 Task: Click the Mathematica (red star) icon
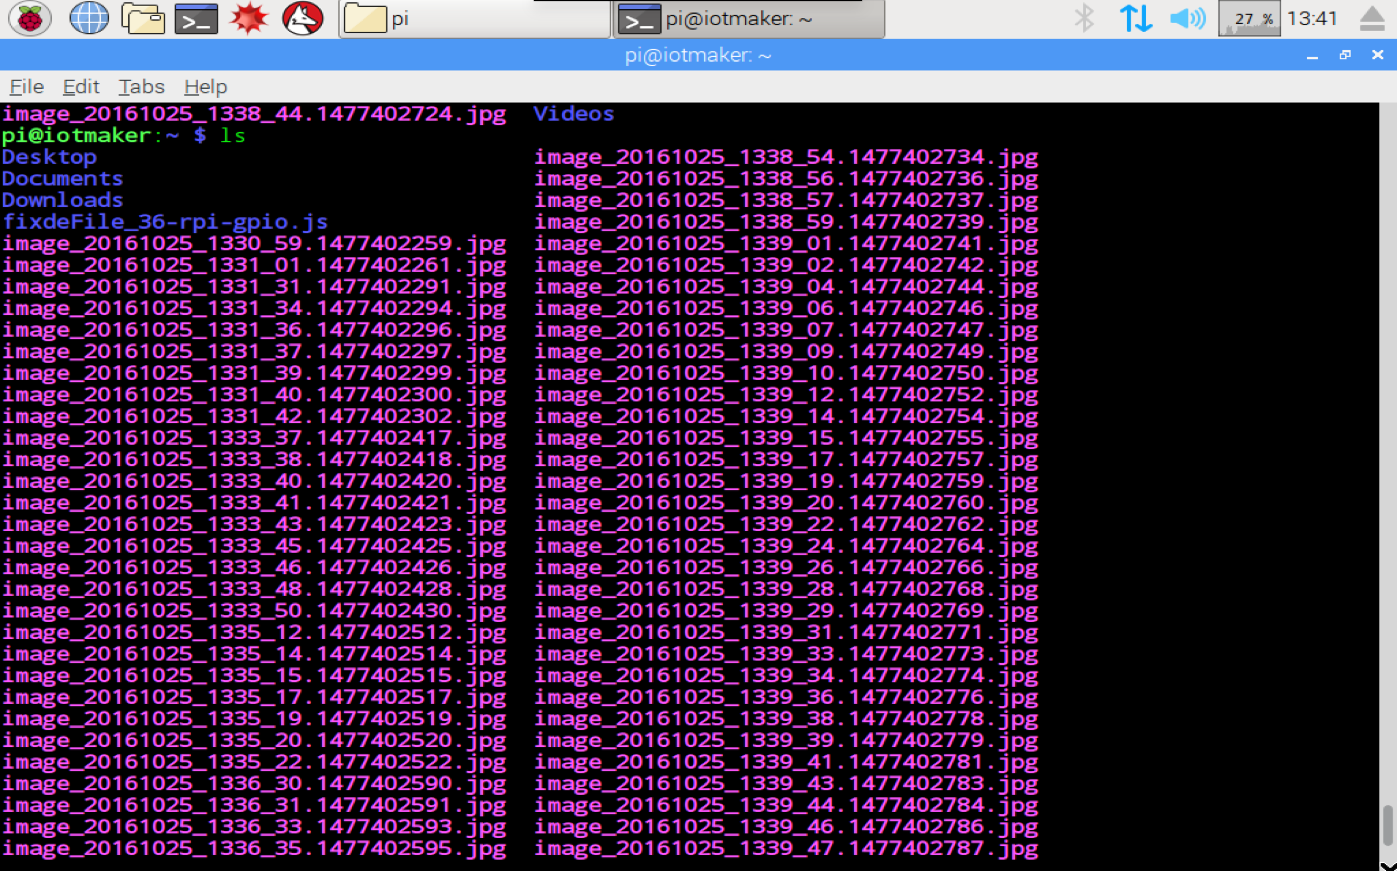tap(249, 18)
